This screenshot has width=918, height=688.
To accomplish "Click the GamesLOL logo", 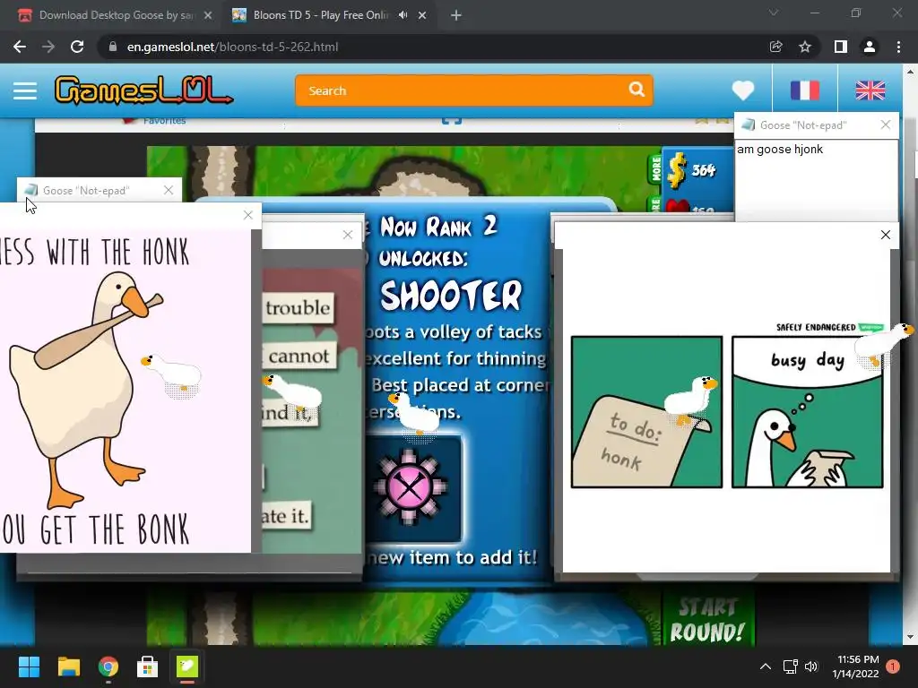I will [x=143, y=91].
